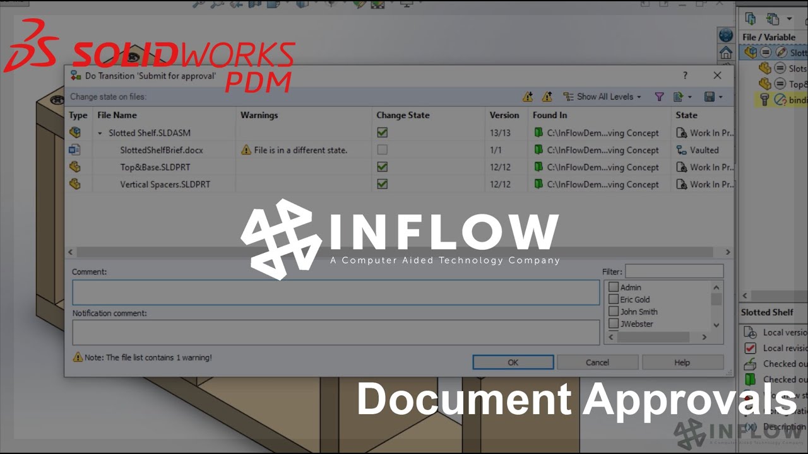This screenshot has width=808, height=454.
Task: Confirm the transition with OK
Action: click(513, 362)
